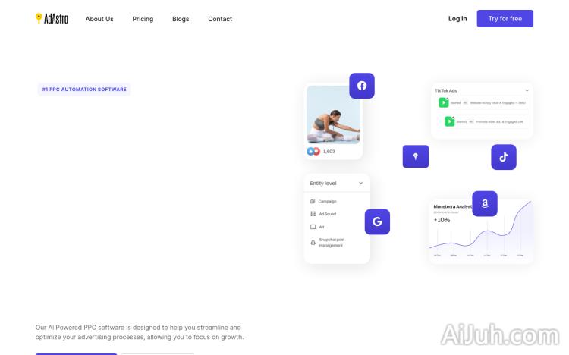This screenshot has width=569, height=355.
Task: Click the Amazon icon tile
Action: [x=485, y=203]
